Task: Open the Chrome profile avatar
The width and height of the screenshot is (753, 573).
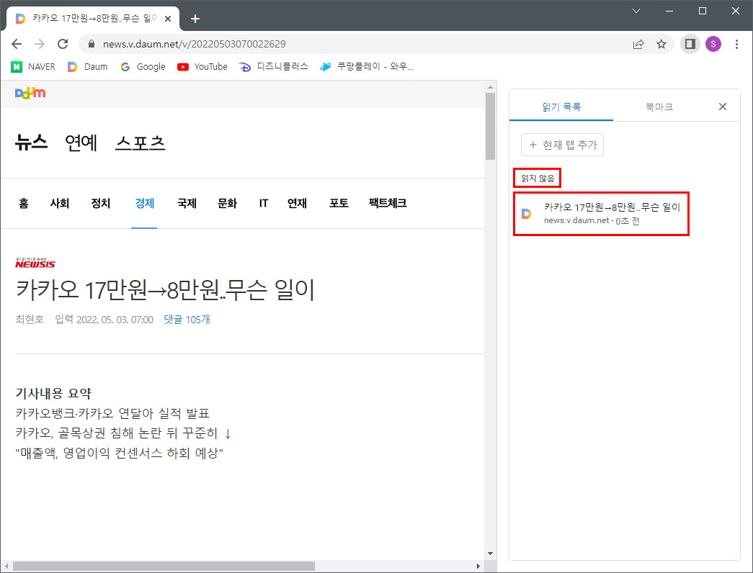Action: (713, 44)
